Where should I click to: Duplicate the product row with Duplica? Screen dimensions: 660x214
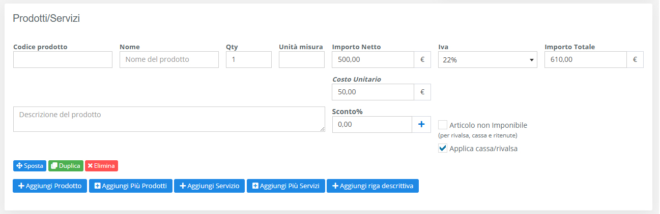66,166
